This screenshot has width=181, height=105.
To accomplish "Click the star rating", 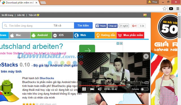I will [x=30, y=104].
